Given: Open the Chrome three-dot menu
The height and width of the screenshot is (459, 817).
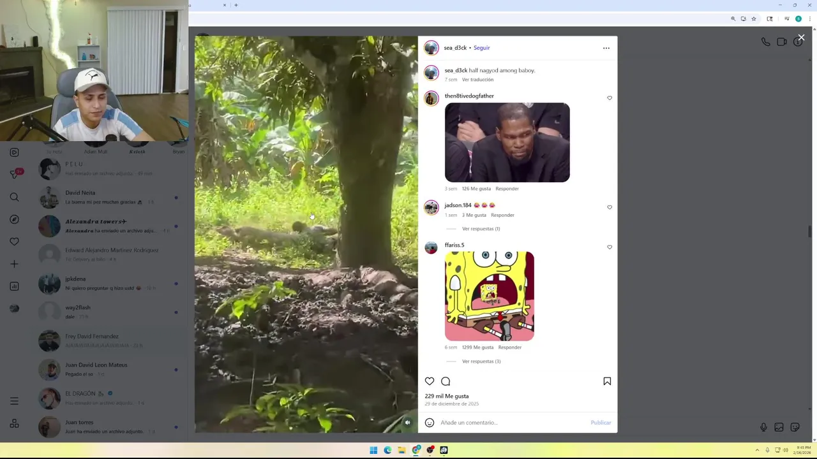Looking at the screenshot, I should click(809, 19).
